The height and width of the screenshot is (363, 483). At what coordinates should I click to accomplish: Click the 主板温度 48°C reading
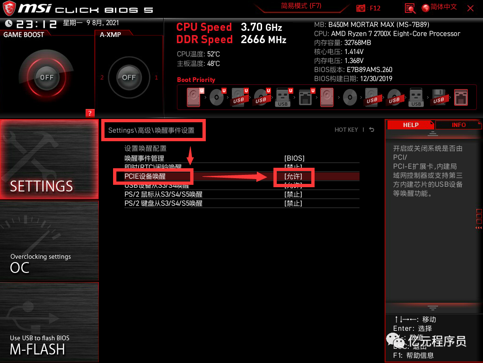[x=198, y=64]
